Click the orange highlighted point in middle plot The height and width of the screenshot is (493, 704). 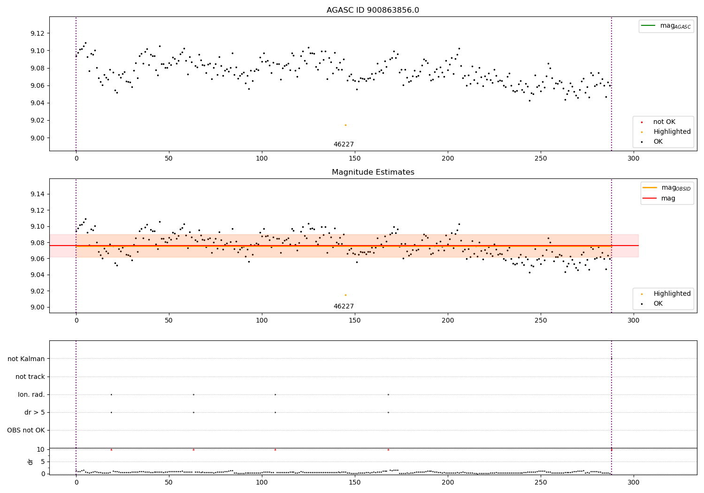[x=345, y=295]
